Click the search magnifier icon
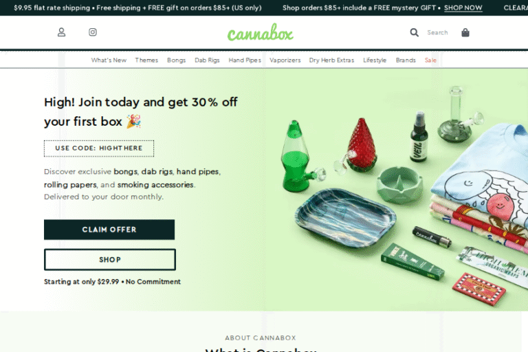This screenshot has height=352, width=528. (x=414, y=32)
